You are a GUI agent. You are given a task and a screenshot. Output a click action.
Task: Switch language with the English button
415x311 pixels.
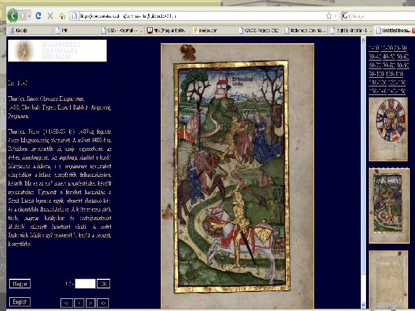click(20, 302)
